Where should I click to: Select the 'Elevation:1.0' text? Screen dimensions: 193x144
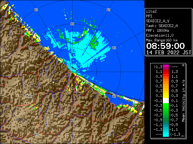(x=160, y=35)
